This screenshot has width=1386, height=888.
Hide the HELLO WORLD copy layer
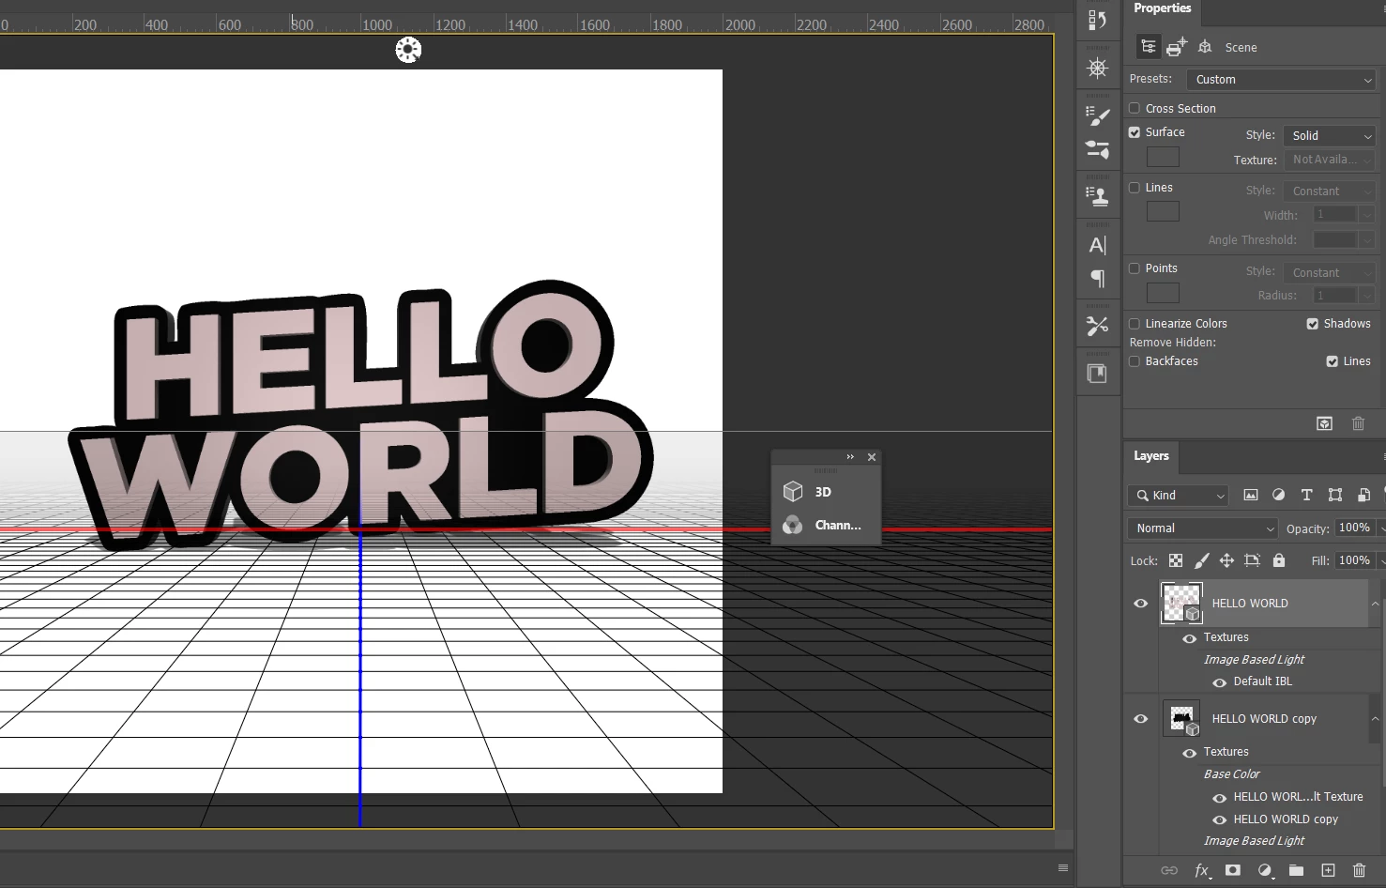(1141, 719)
